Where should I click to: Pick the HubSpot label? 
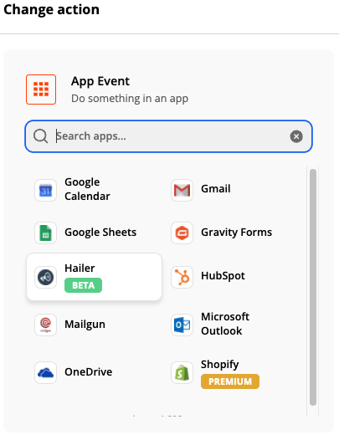coord(223,276)
